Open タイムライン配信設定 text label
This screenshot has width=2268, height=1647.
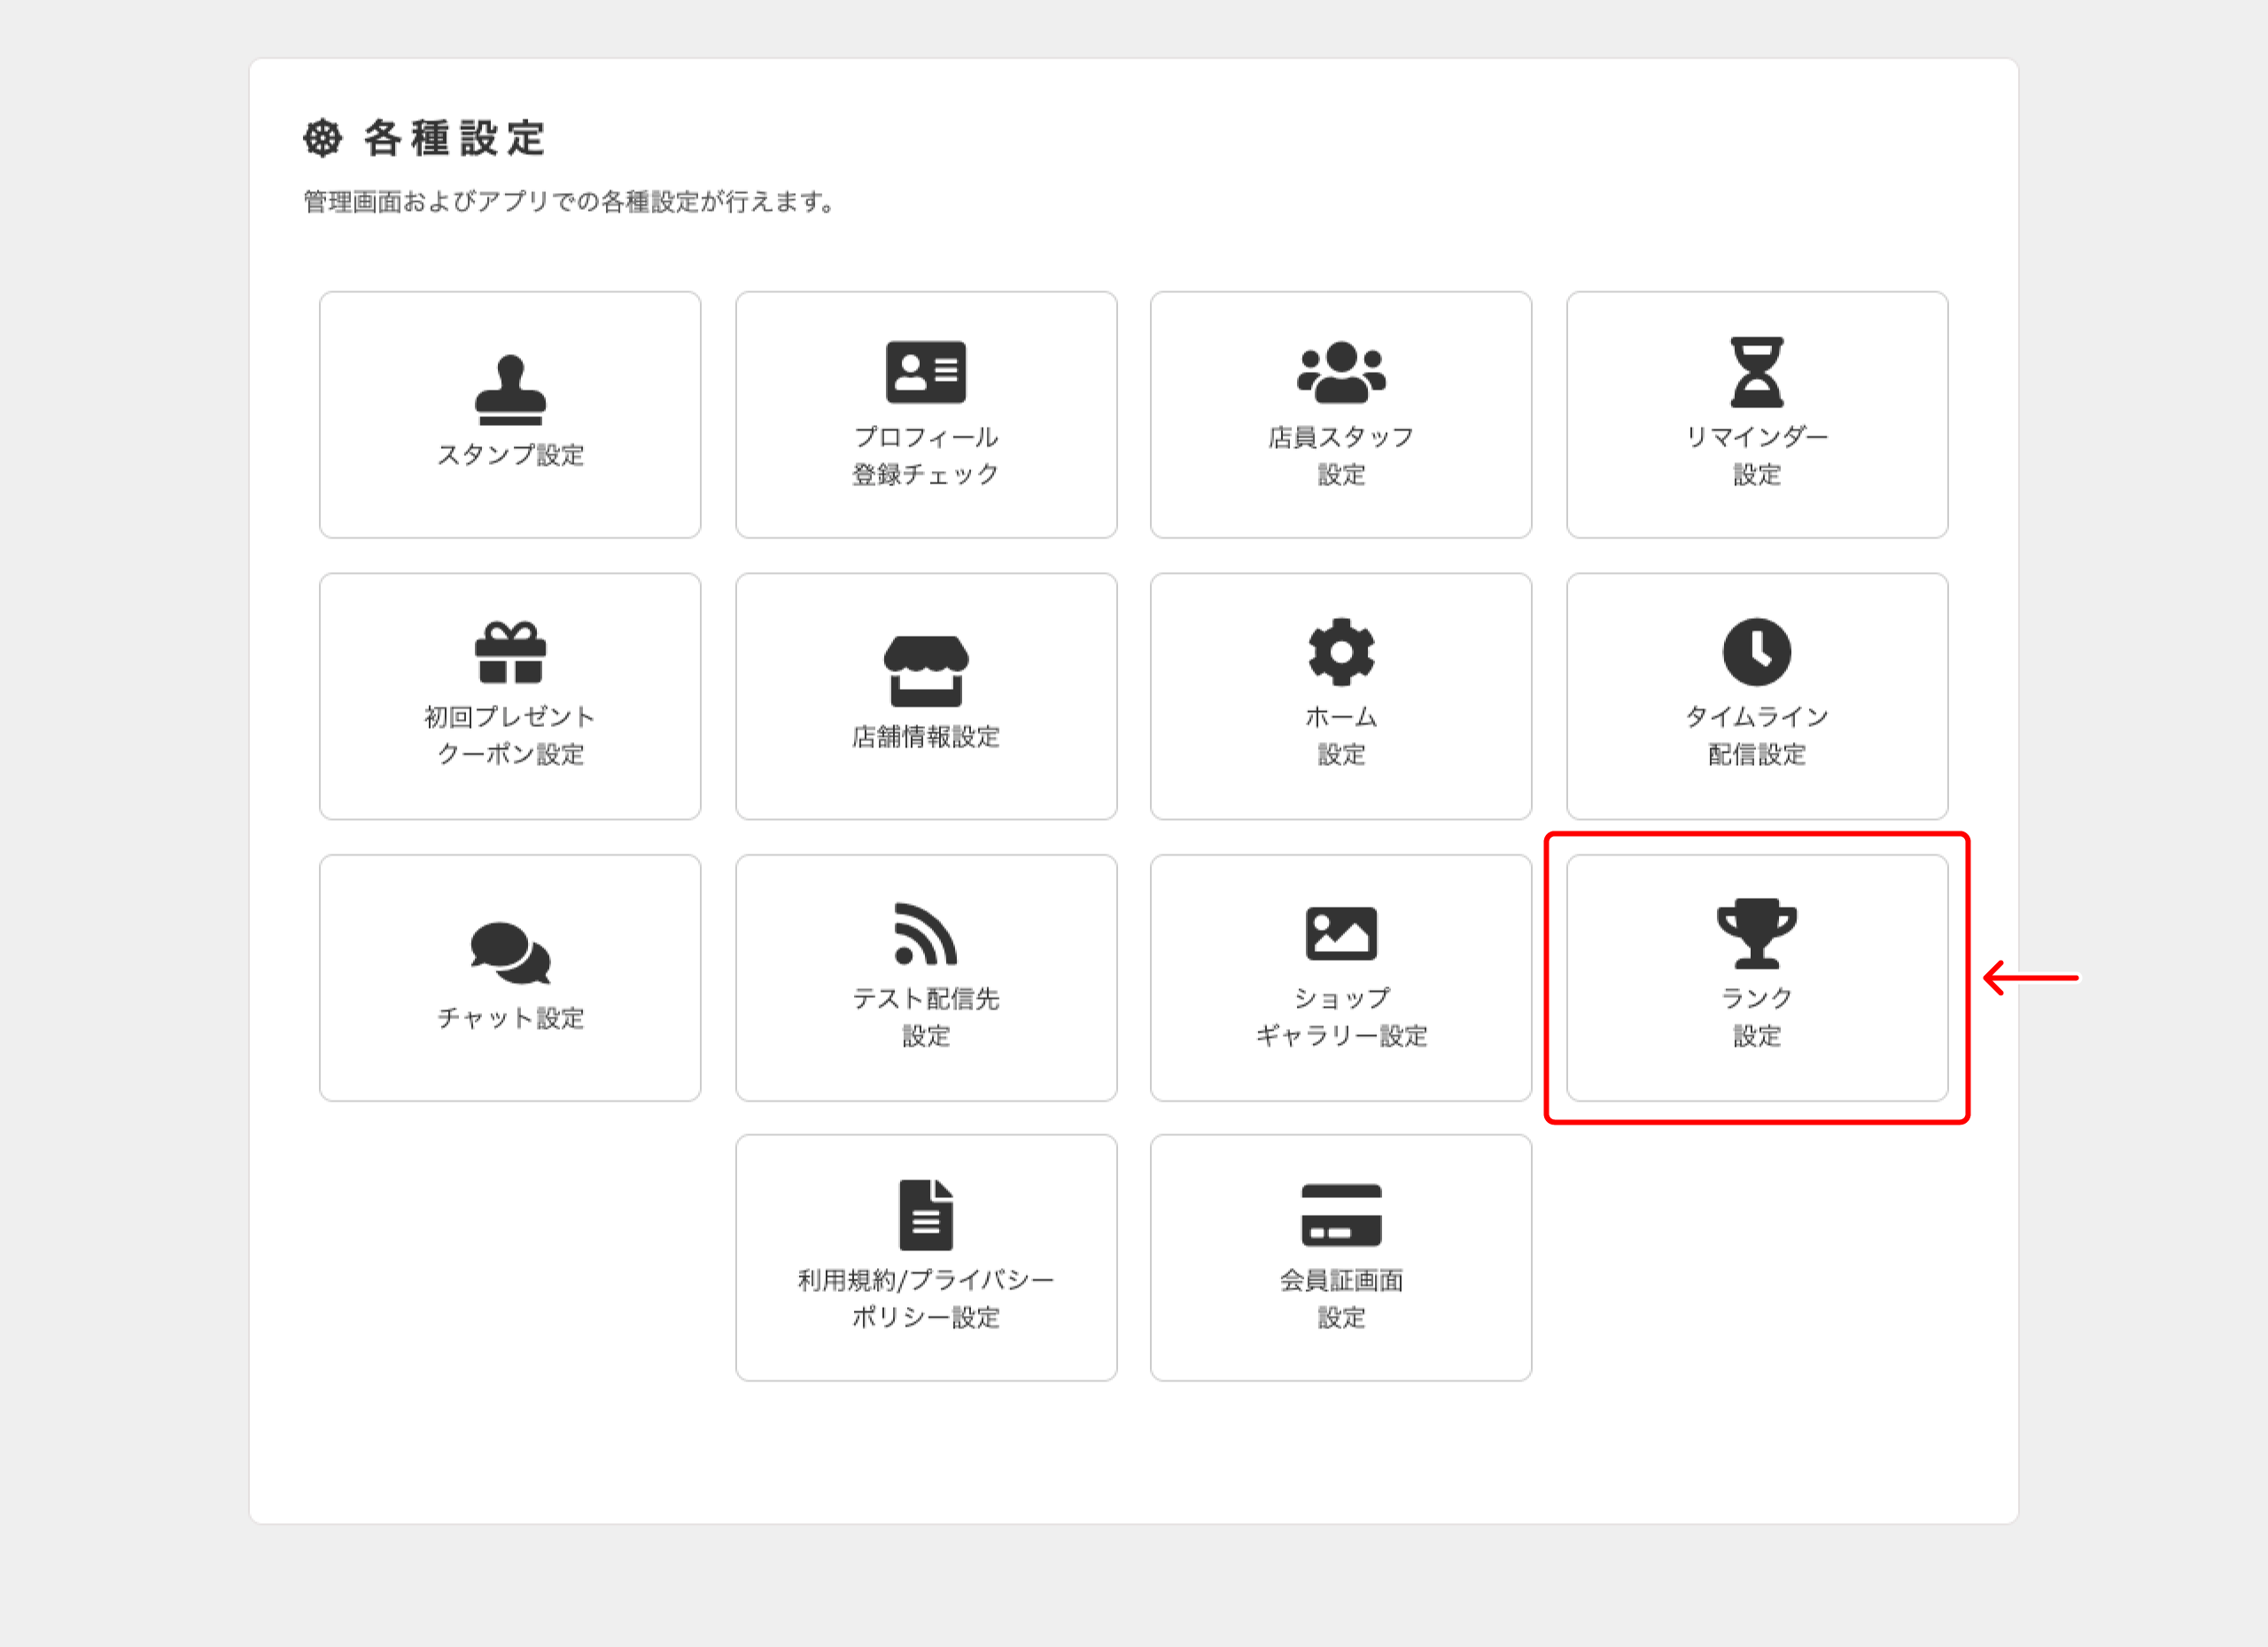(1757, 735)
